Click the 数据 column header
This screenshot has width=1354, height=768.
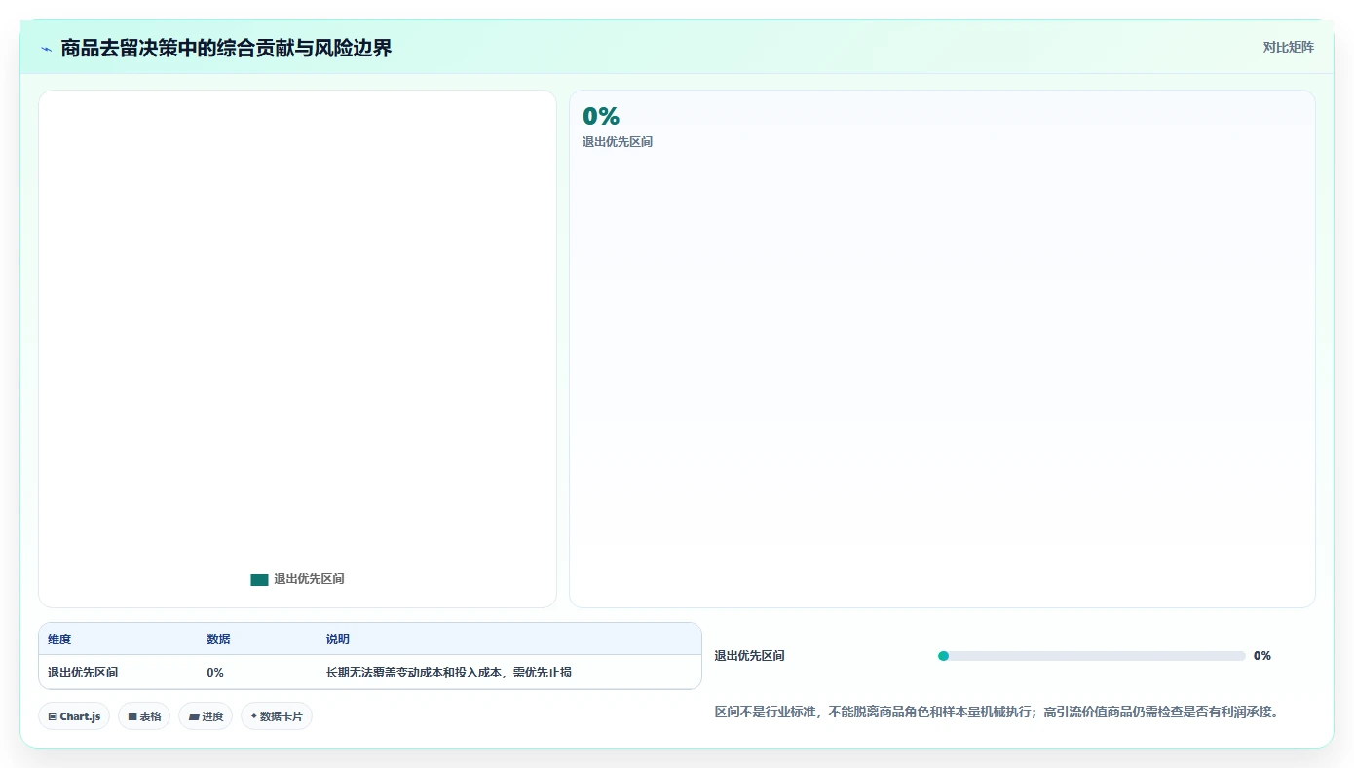(x=218, y=640)
